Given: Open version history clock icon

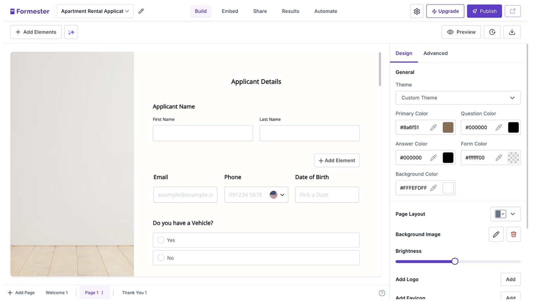Looking at the screenshot, I should pos(492,32).
